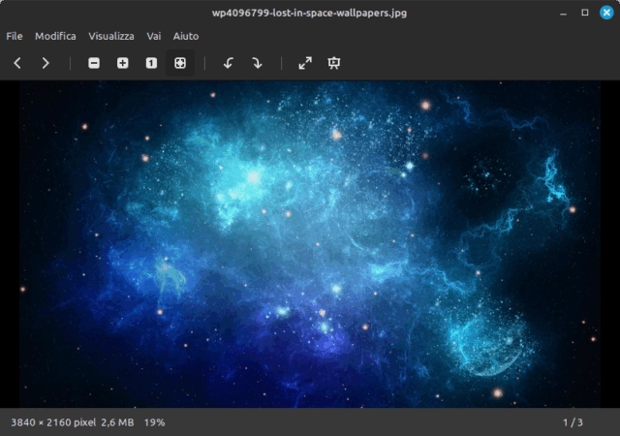The height and width of the screenshot is (436, 620).
Task: Open the File menu
Action: (15, 36)
